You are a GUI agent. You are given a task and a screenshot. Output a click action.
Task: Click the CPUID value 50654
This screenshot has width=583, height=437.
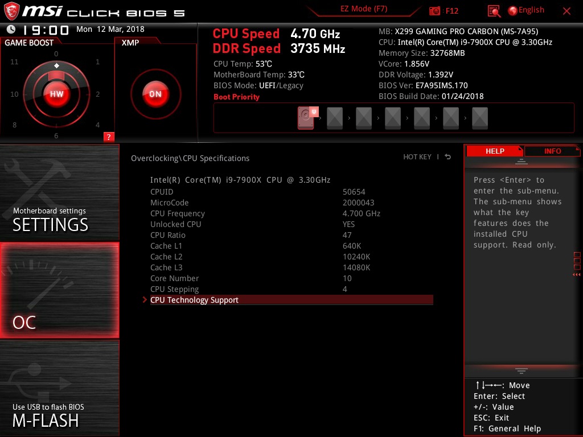tap(354, 192)
